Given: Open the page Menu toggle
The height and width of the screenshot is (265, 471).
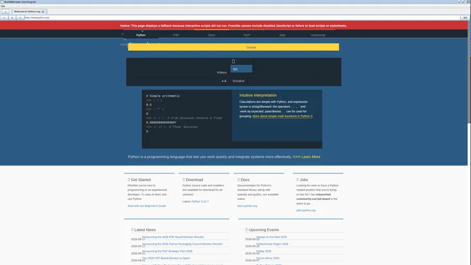Looking at the screenshot, I should tap(222, 72).
